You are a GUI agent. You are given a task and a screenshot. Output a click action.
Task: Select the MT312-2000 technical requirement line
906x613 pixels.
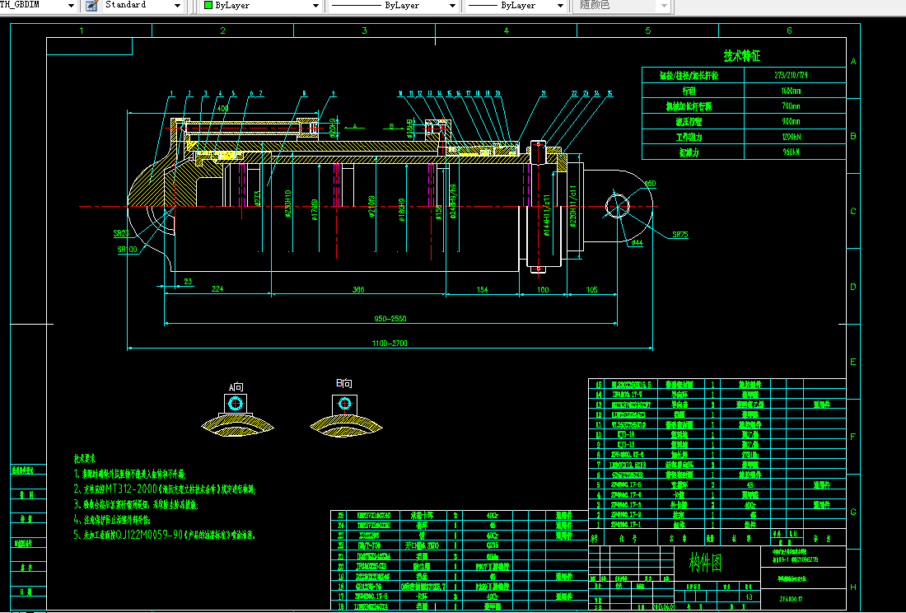point(166,489)
